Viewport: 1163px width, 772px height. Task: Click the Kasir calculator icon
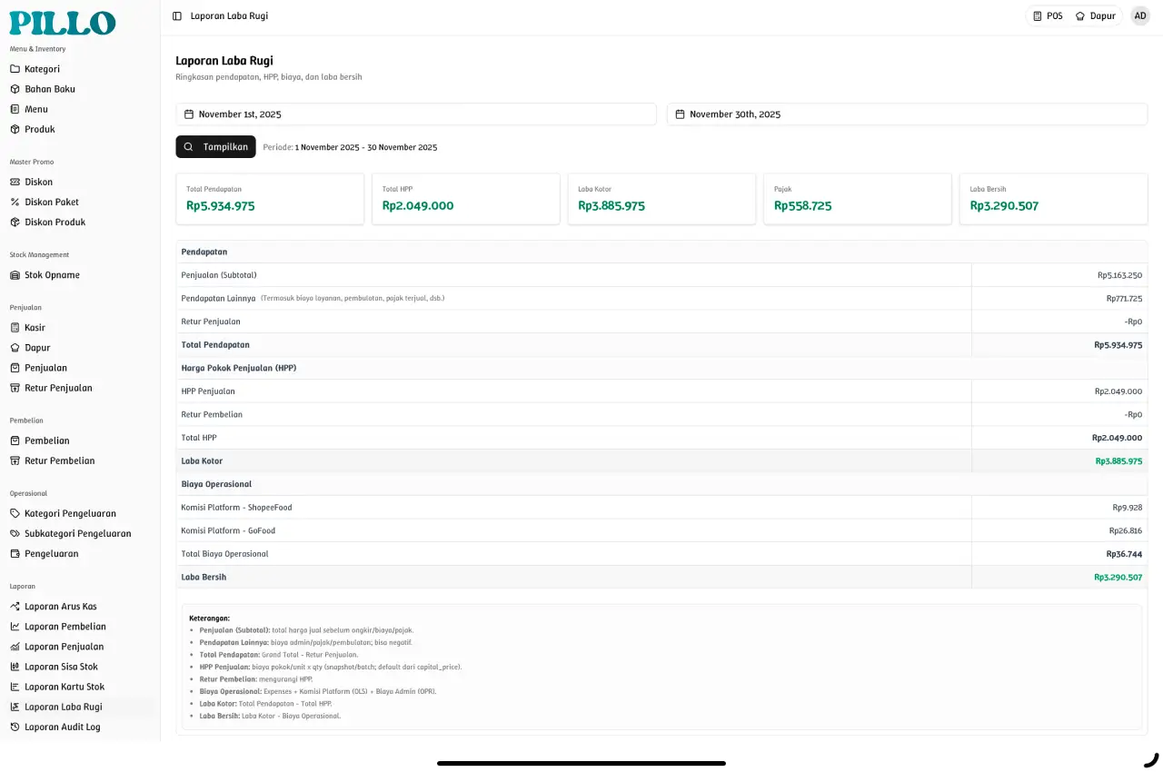pos(15,328)
